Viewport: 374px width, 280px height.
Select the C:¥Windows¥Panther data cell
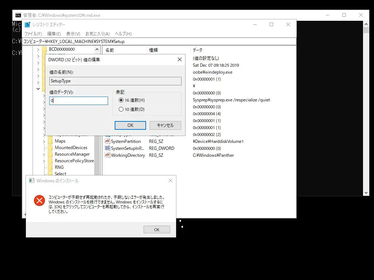coord(213,155)
